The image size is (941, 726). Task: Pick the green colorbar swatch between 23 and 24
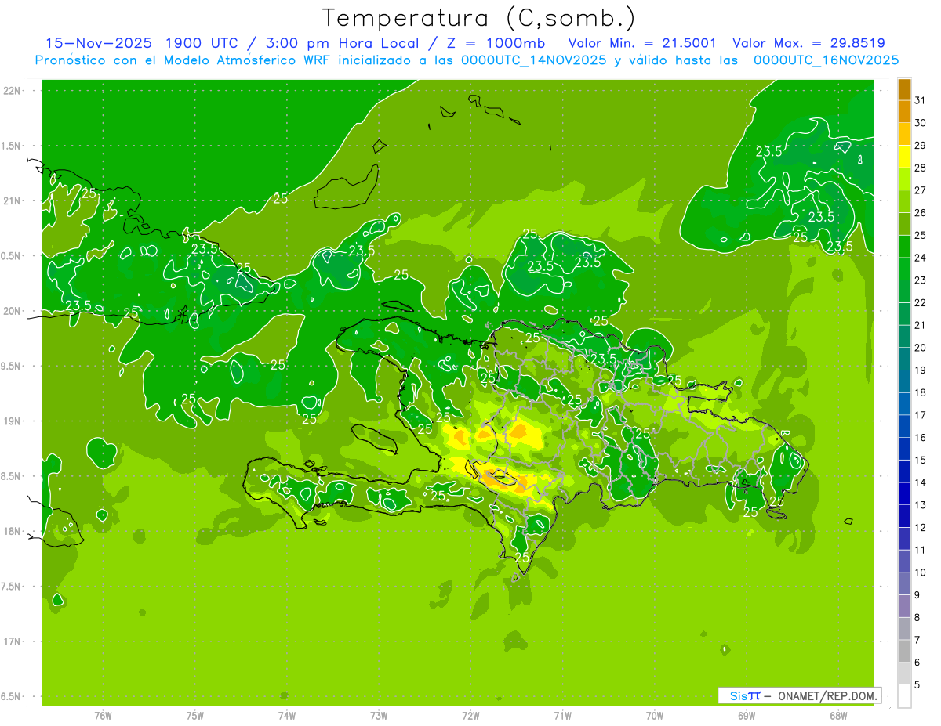904,269
